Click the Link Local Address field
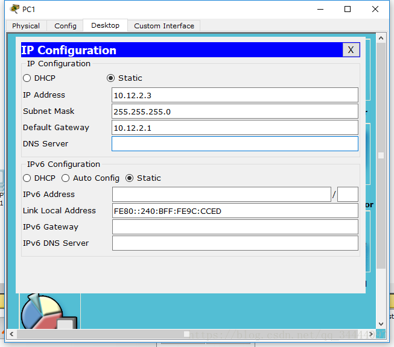This screenshot has height=347, width=394. tap(235, 211)
